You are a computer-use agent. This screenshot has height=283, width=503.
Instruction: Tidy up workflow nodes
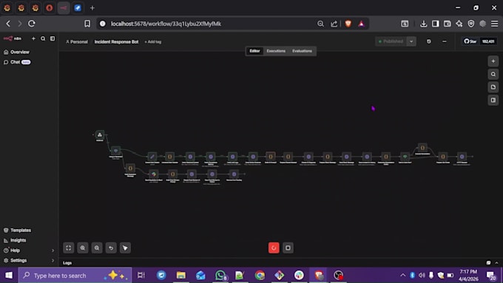125,248
